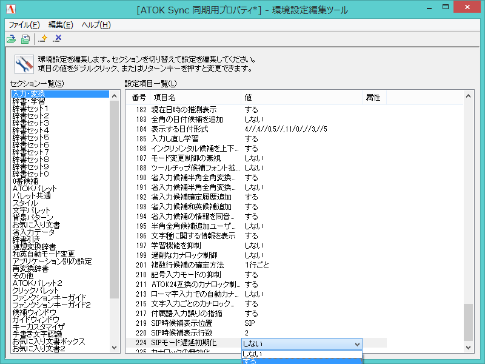Select 辞書・学習 in the section list

pyautogui.click(x=27, y=101)
